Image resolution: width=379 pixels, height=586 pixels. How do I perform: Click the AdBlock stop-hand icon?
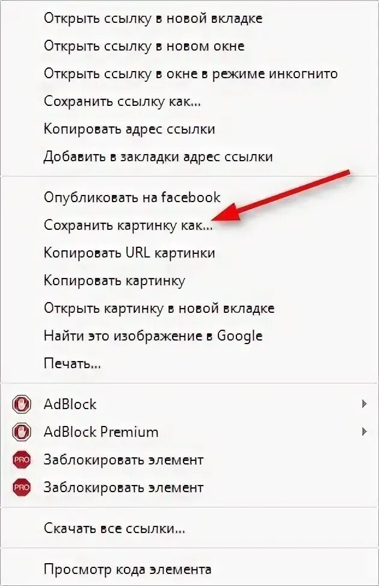point(21,404)
